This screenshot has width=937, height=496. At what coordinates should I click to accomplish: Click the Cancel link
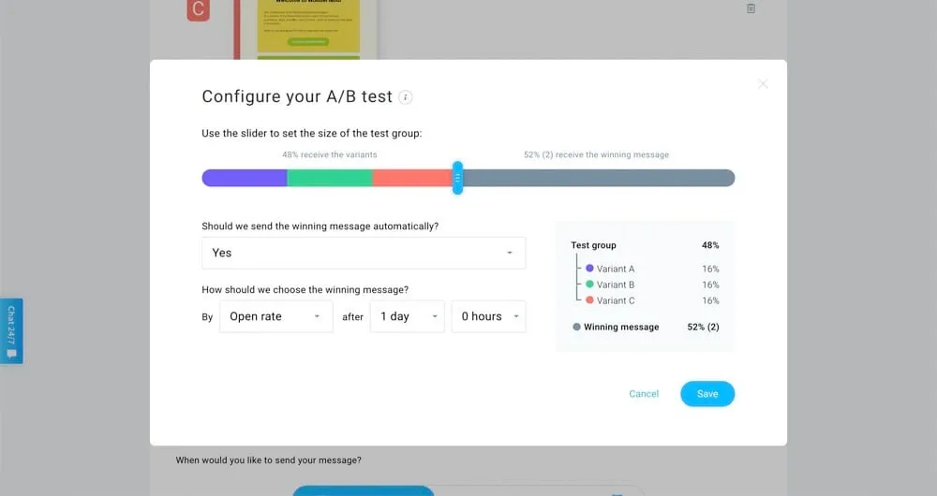click(644, 394)
